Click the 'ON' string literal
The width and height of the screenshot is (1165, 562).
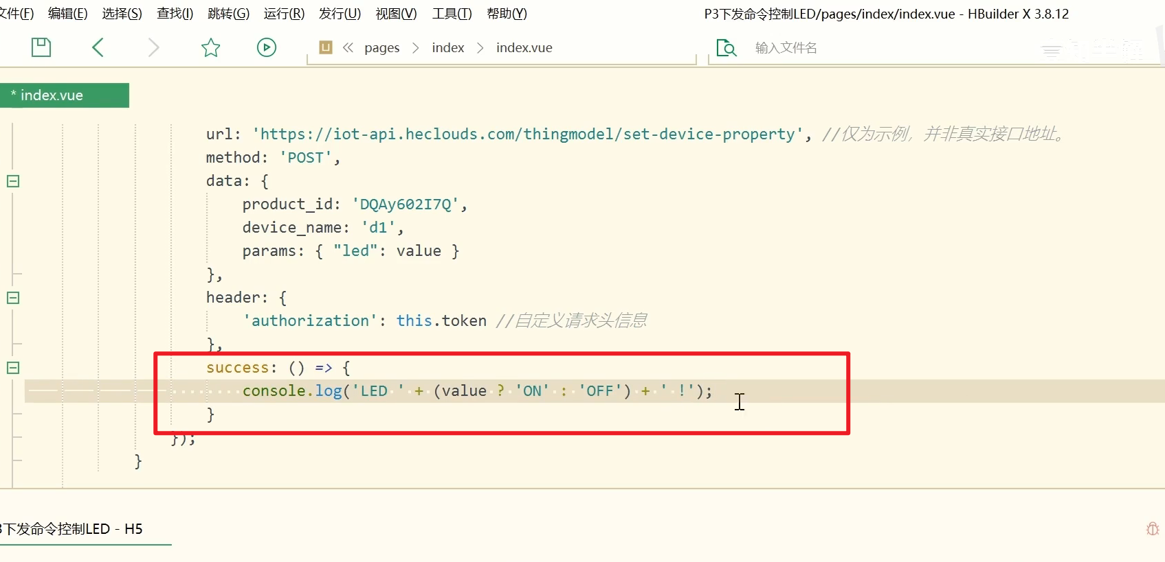[x=533, y=391]
